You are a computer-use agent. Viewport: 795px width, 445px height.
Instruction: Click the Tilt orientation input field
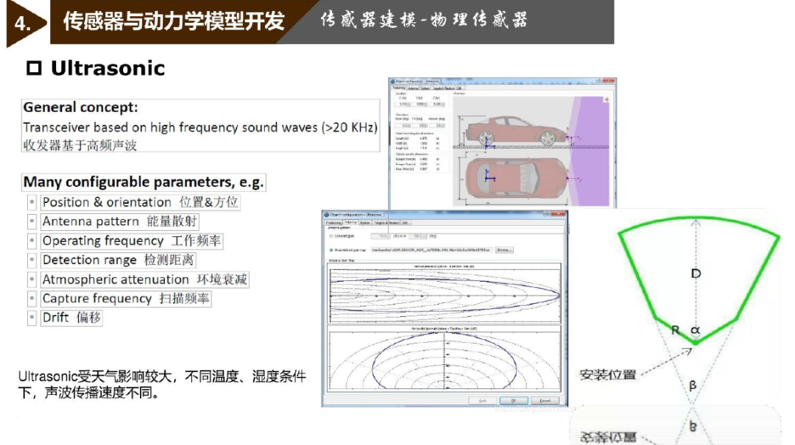tap(420, 125)
